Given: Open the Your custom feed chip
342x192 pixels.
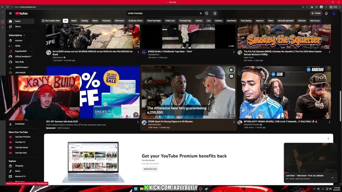Looking at the screenshot, I should (x=51, y=21).
